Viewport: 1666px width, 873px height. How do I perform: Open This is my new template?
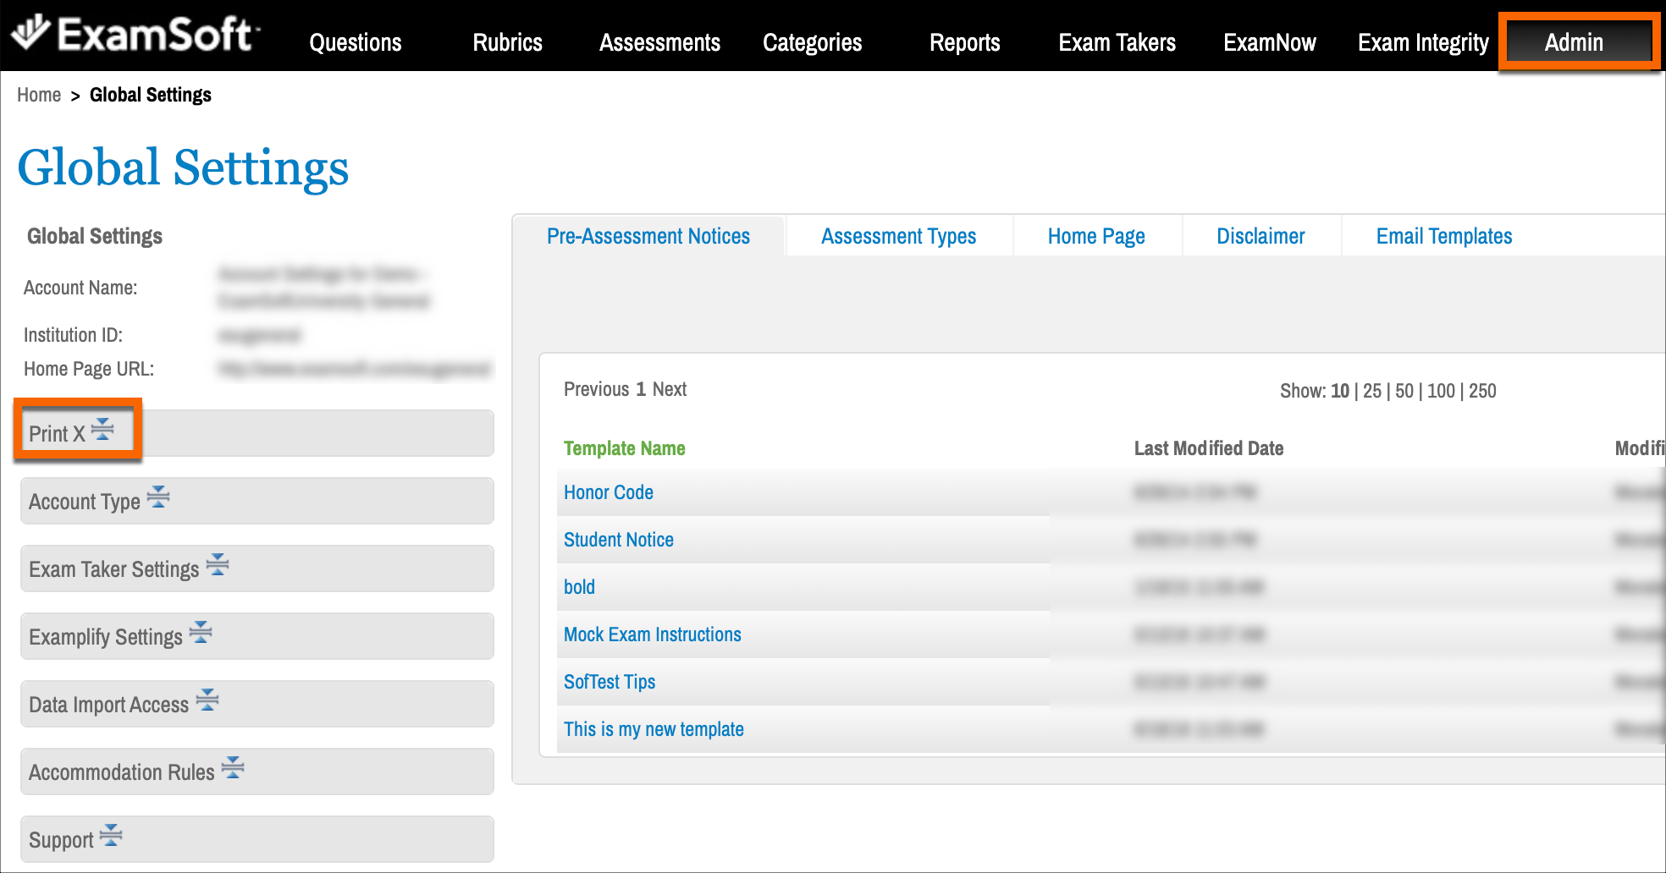(x=654, y=729)
